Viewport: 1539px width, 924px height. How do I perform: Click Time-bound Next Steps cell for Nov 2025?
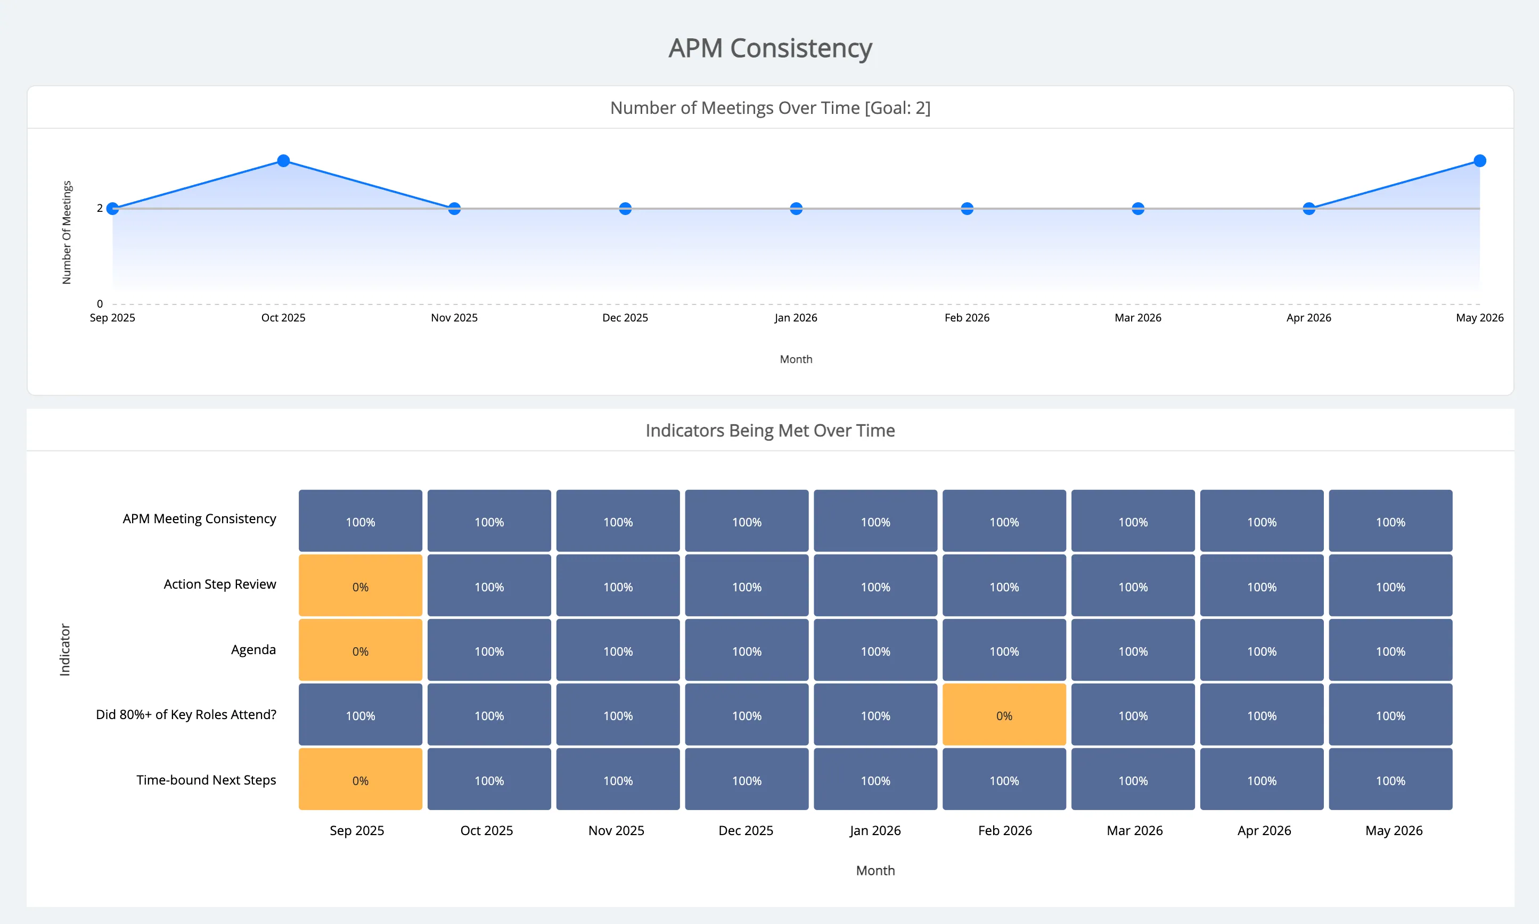coord(618,779)
